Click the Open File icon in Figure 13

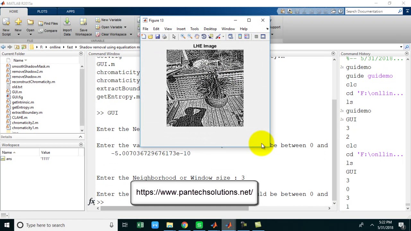pyautogui.click(x=150, y=37)
